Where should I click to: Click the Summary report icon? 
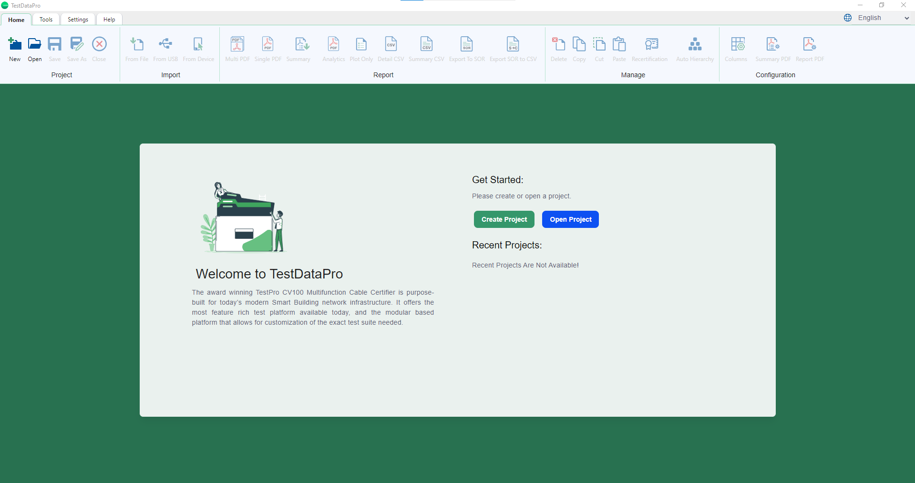pos(302,44)
